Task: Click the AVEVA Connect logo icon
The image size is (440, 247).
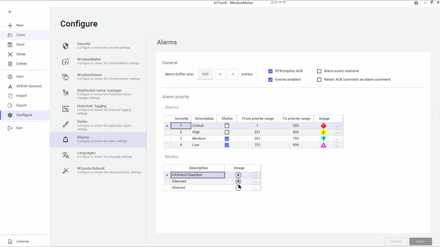Action: point(10,86)
